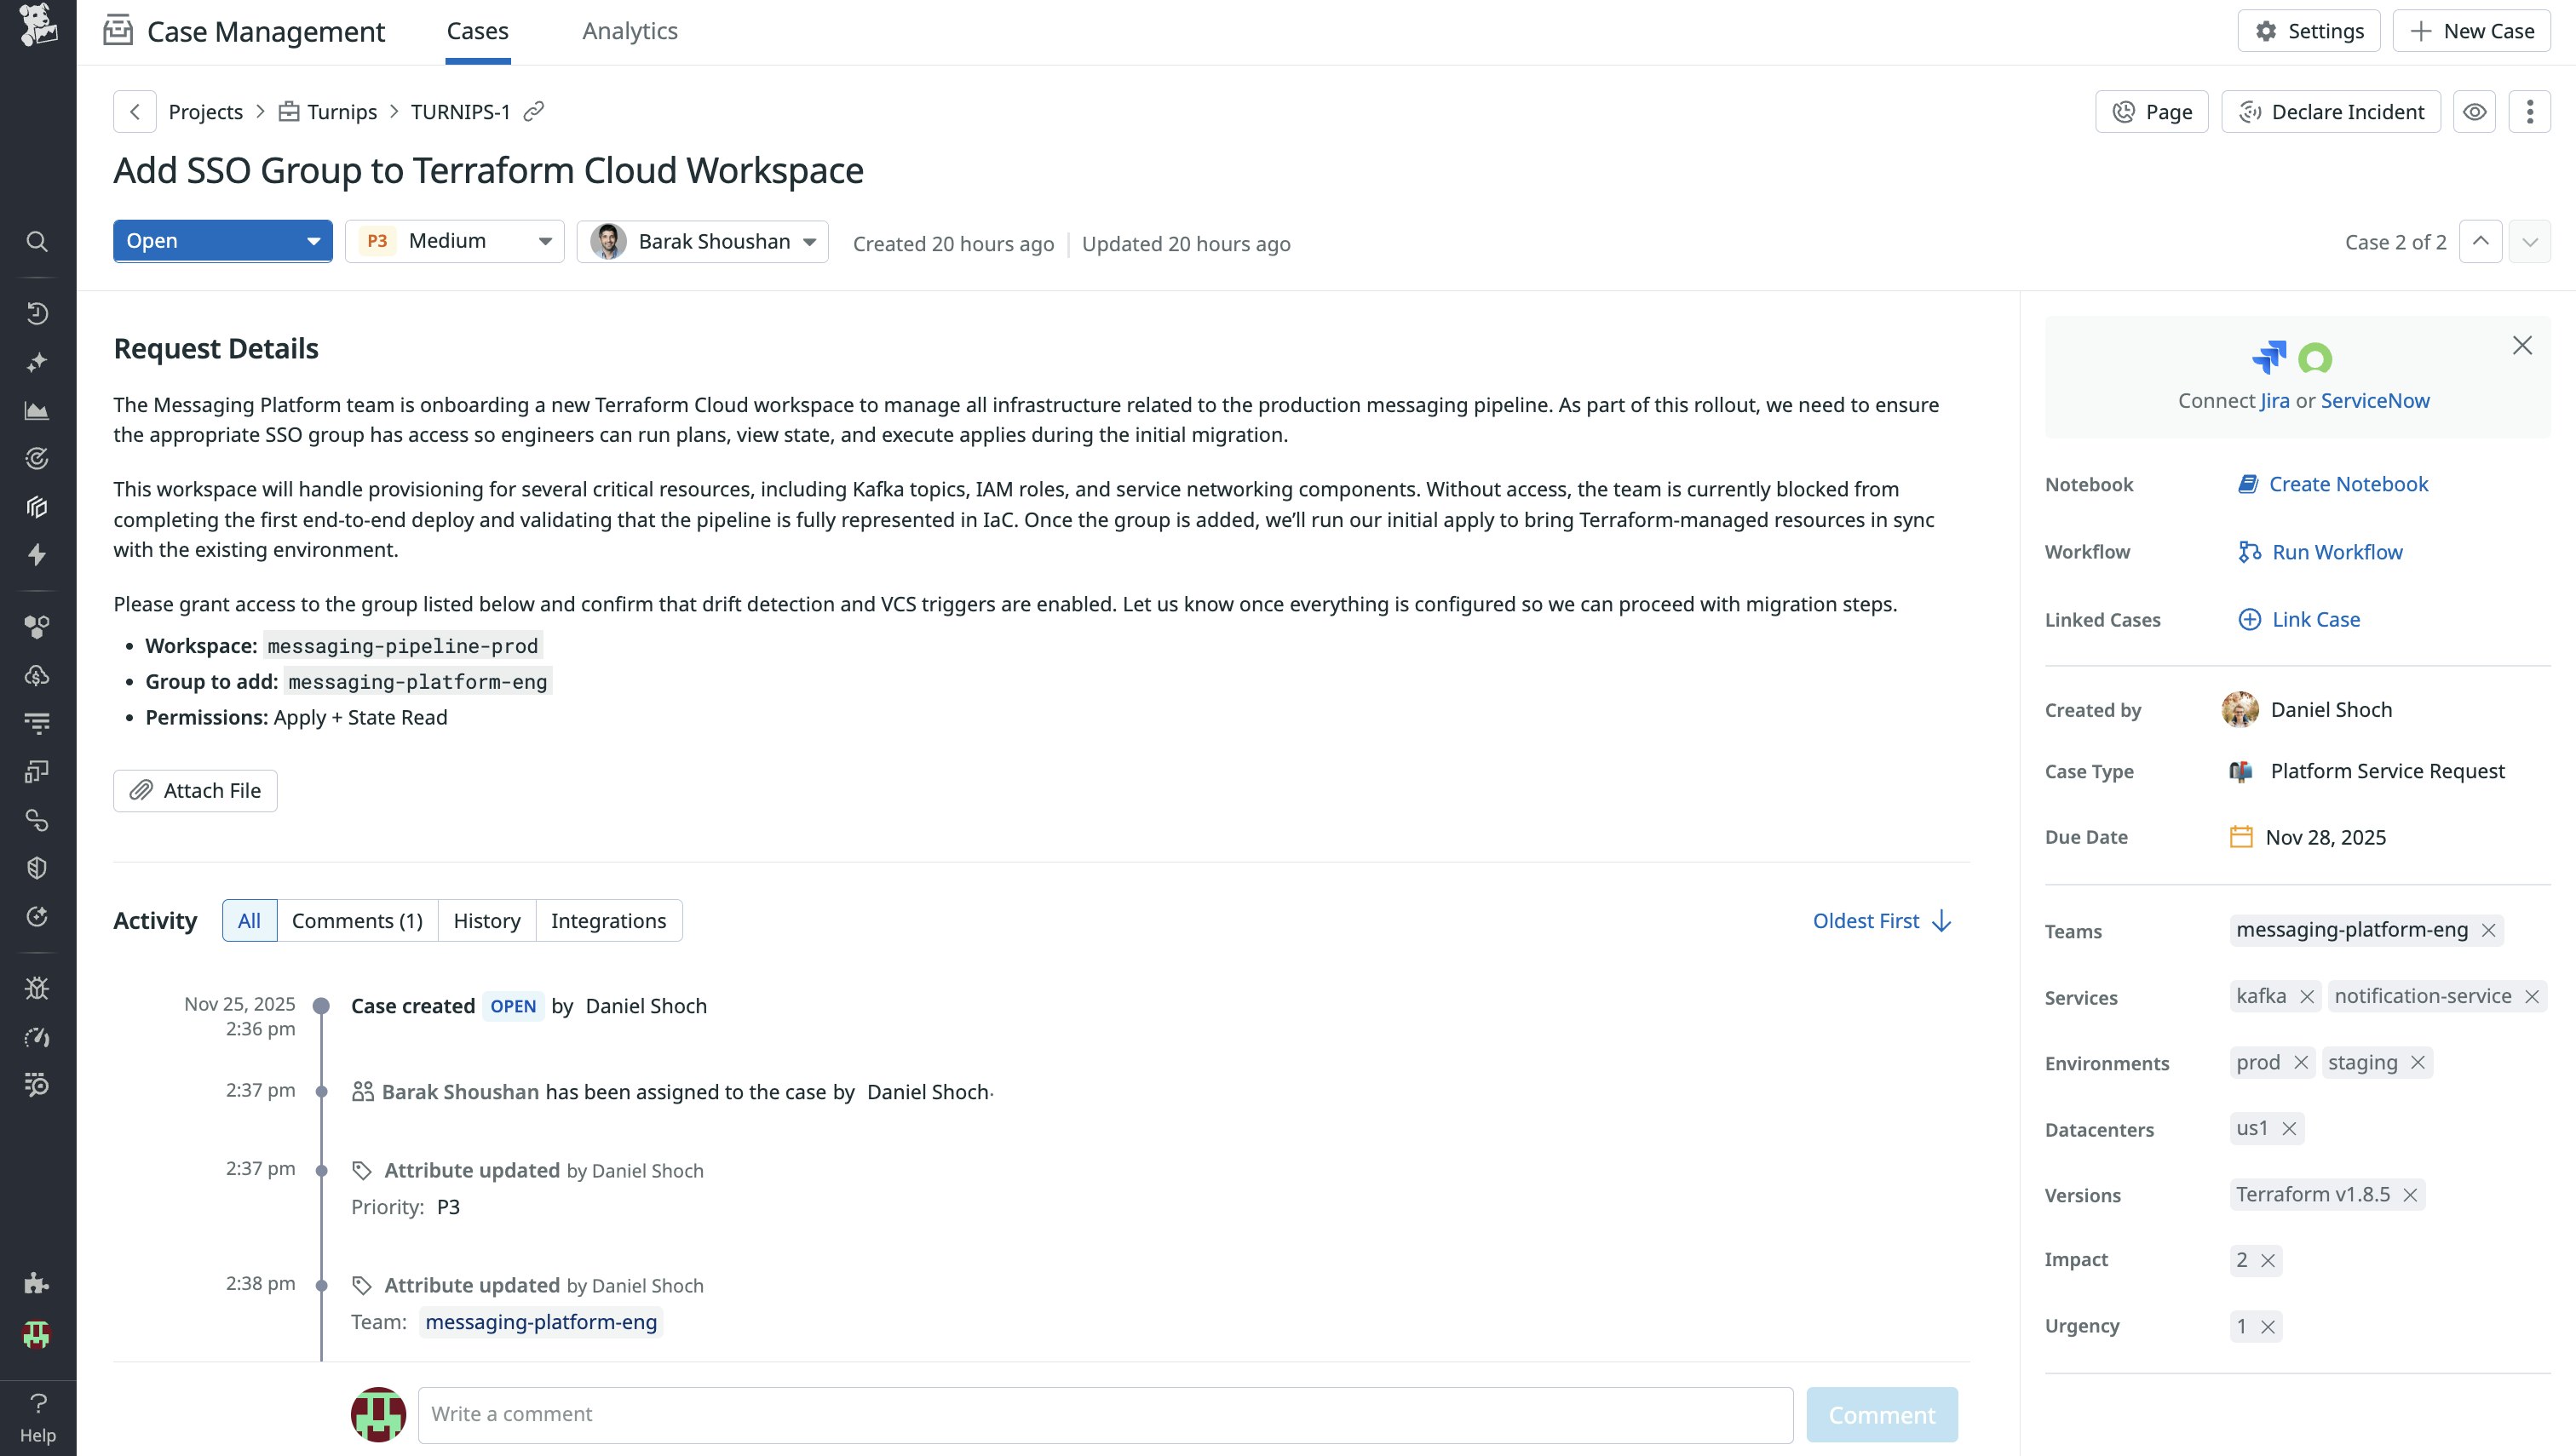Open the History tab in Activity

tap(486, 920)
